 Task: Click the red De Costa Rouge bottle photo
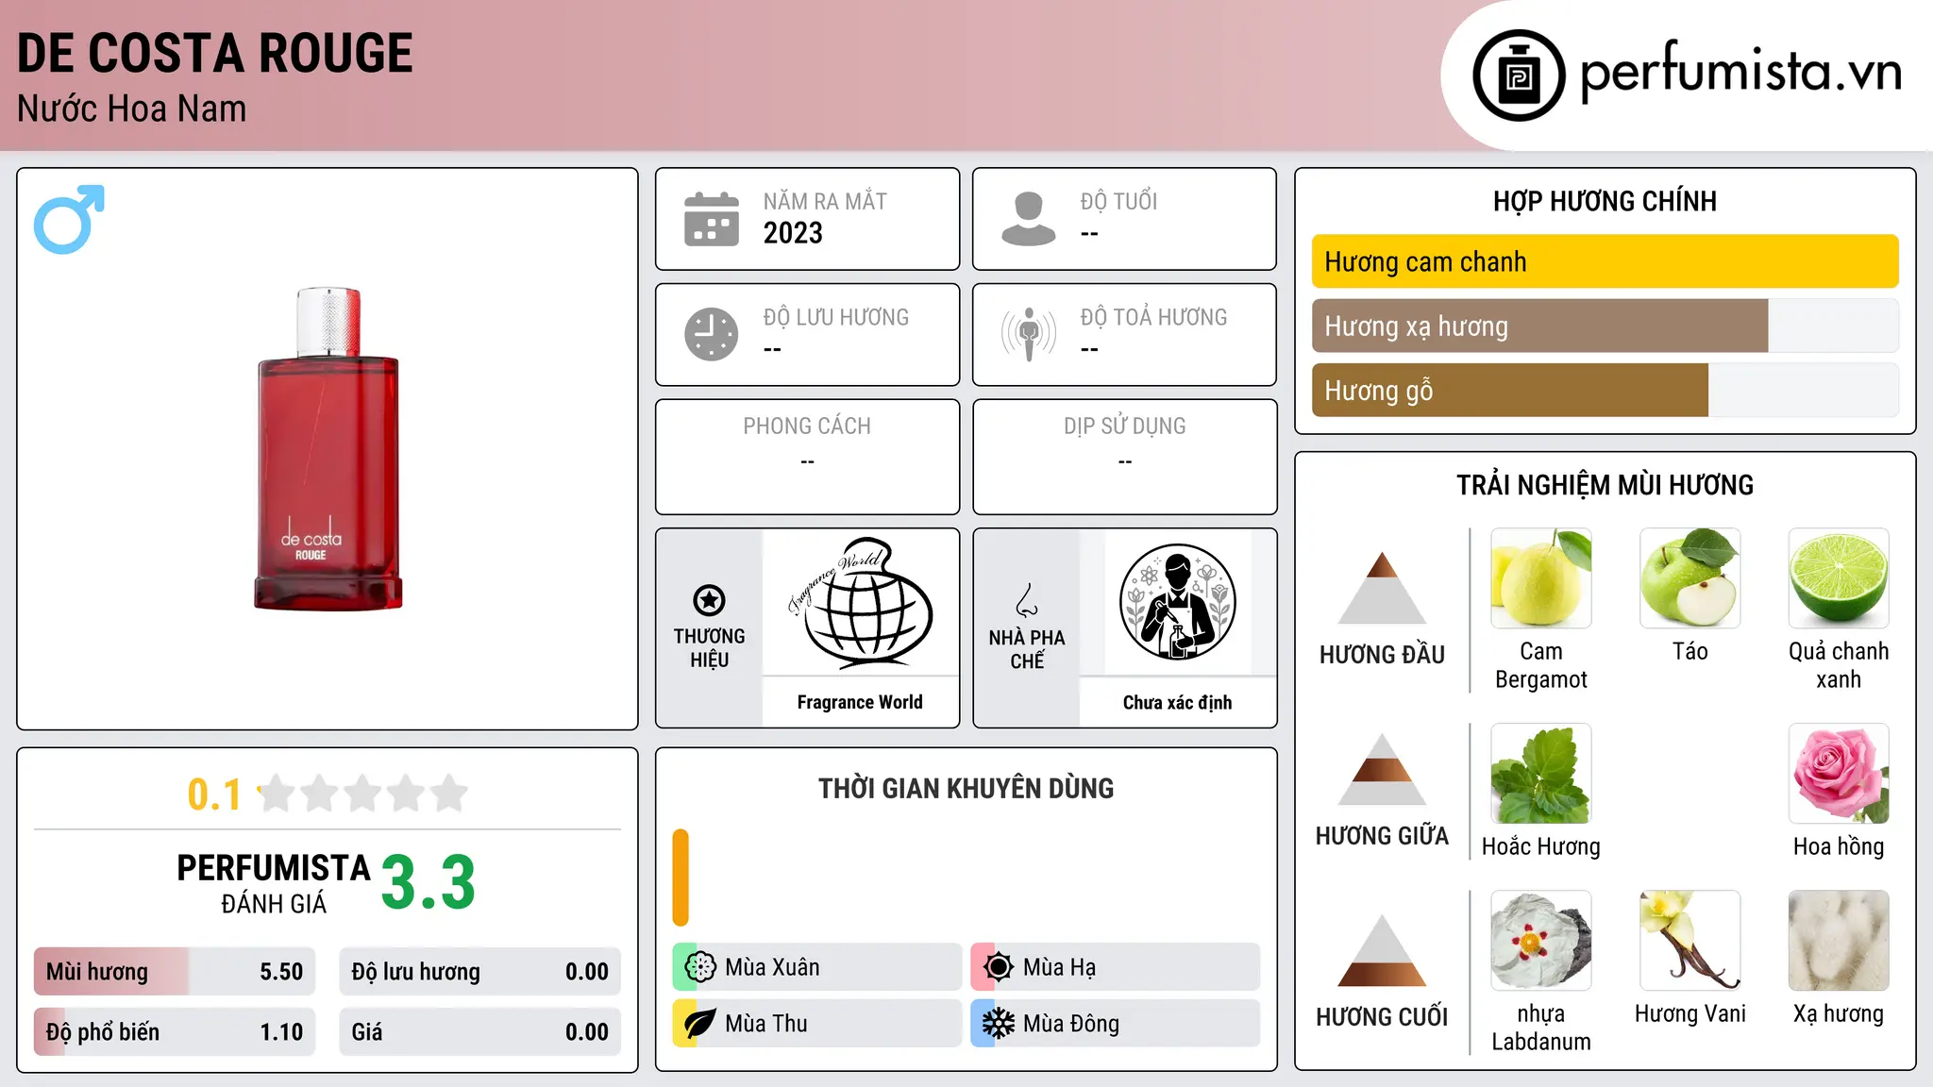[x=328, y=449]
